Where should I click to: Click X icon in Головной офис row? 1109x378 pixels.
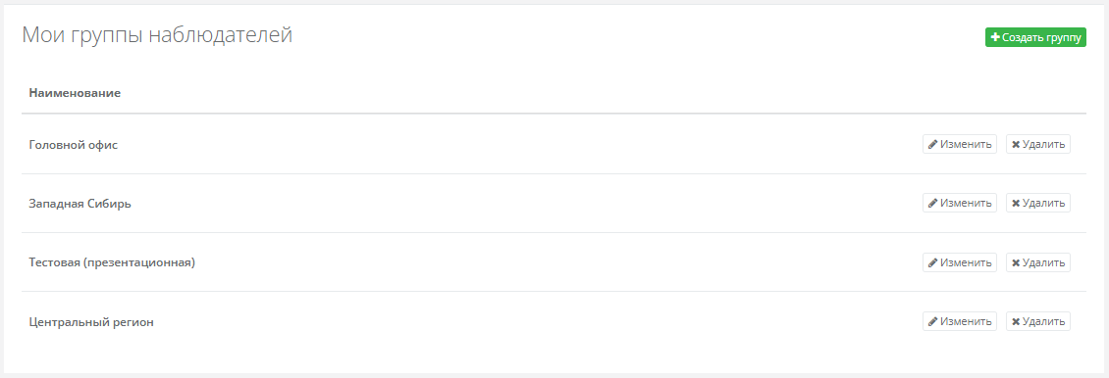click(1016, 145)
